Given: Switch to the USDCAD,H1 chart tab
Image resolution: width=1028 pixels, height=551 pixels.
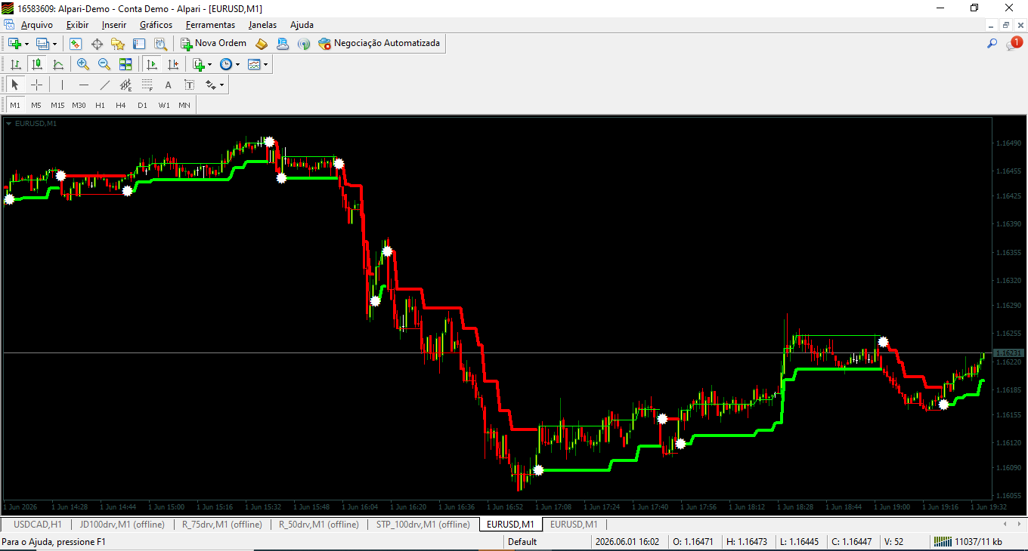Looking at the screenshot, I should [x=37, y=524].
